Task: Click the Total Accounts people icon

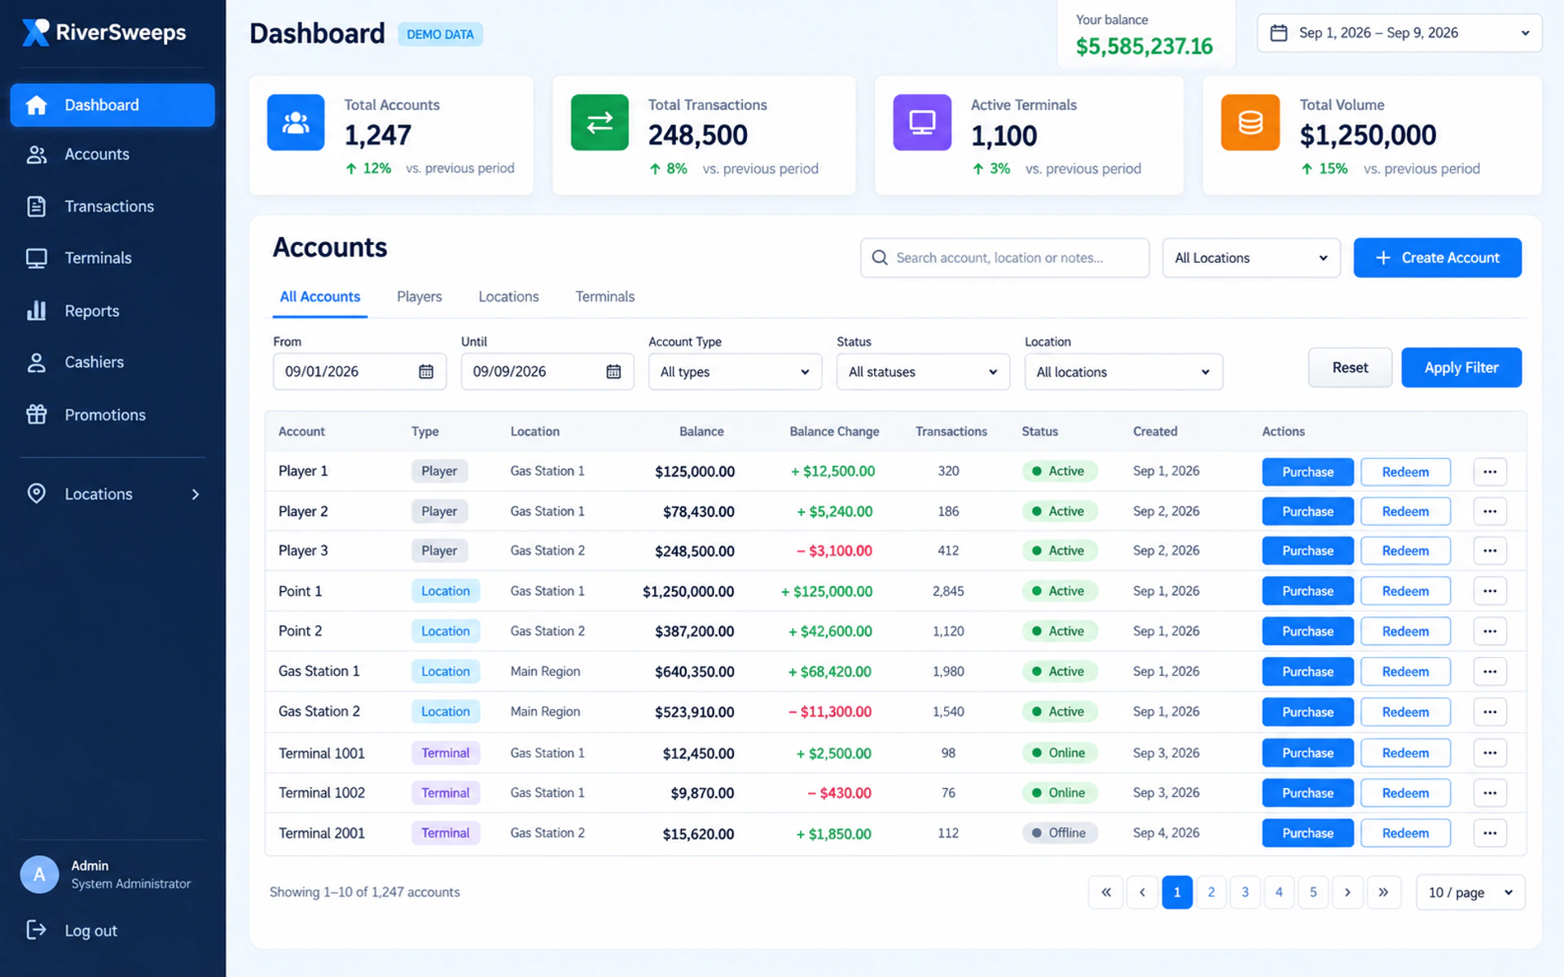Action: [296, 123]
